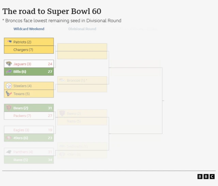
Task: Click the Broncos logo in Divisional Round
Action: click(62, 80)
